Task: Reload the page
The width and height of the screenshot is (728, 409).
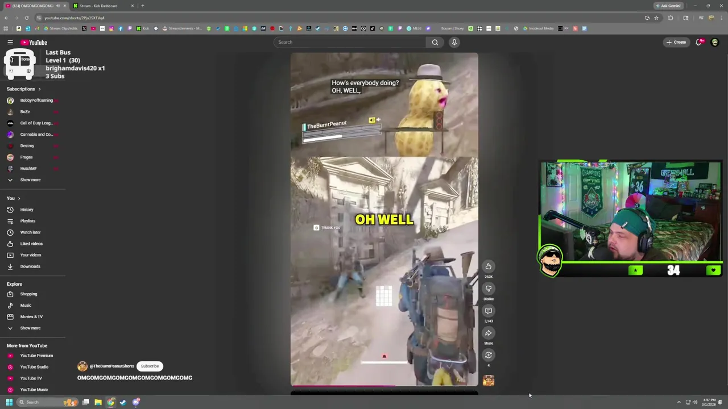Action: click(x=26, y=18)
